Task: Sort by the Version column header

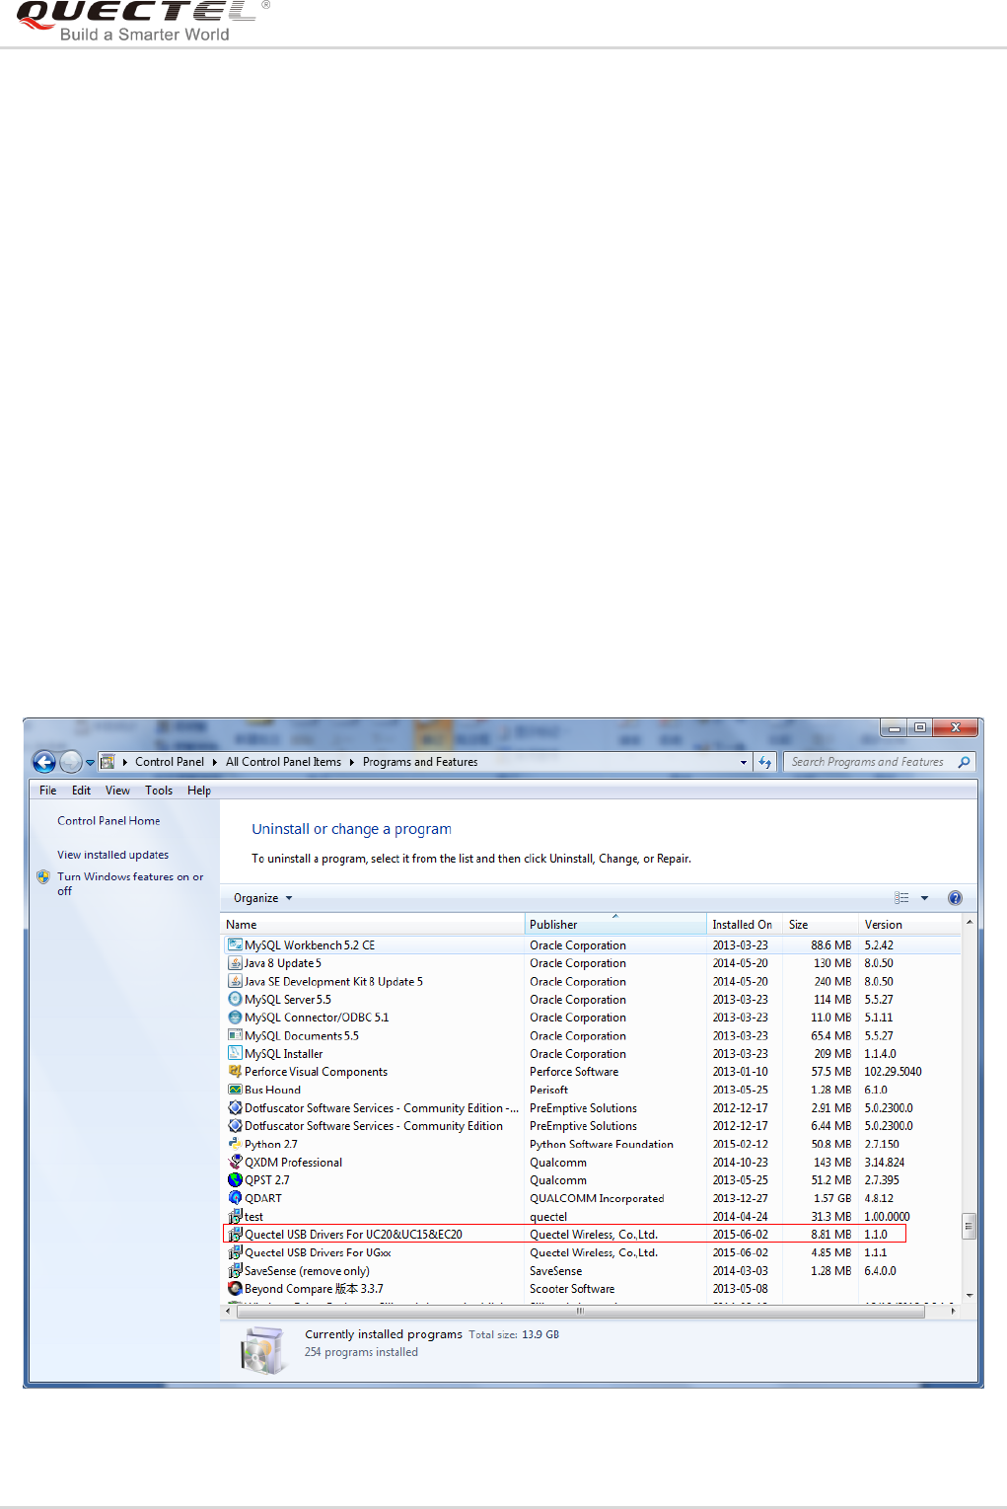Action: click(909, 925)
